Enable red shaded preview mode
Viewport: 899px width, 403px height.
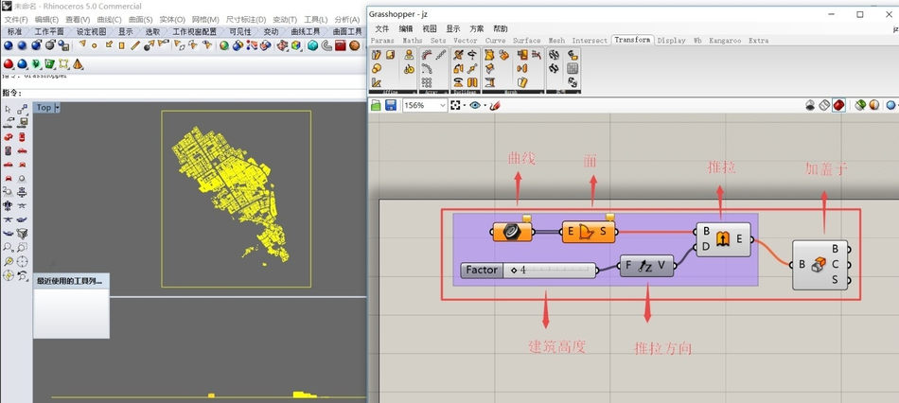pos(838,105)
